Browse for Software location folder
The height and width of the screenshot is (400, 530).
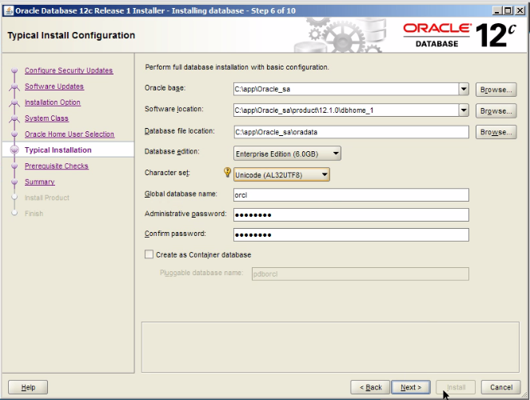[496, 111]
